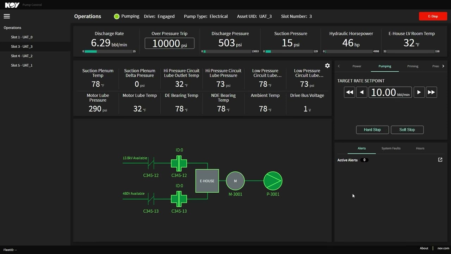The height and width of the screenshot is (254, 451).
Task: Trigger the red E-Stop button
Action: pos(433,16)
